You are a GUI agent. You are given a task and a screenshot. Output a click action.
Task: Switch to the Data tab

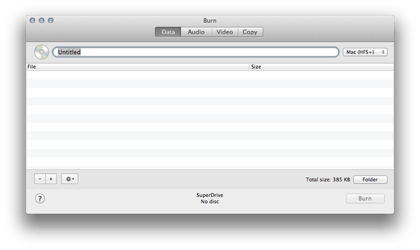click(168, 32)
